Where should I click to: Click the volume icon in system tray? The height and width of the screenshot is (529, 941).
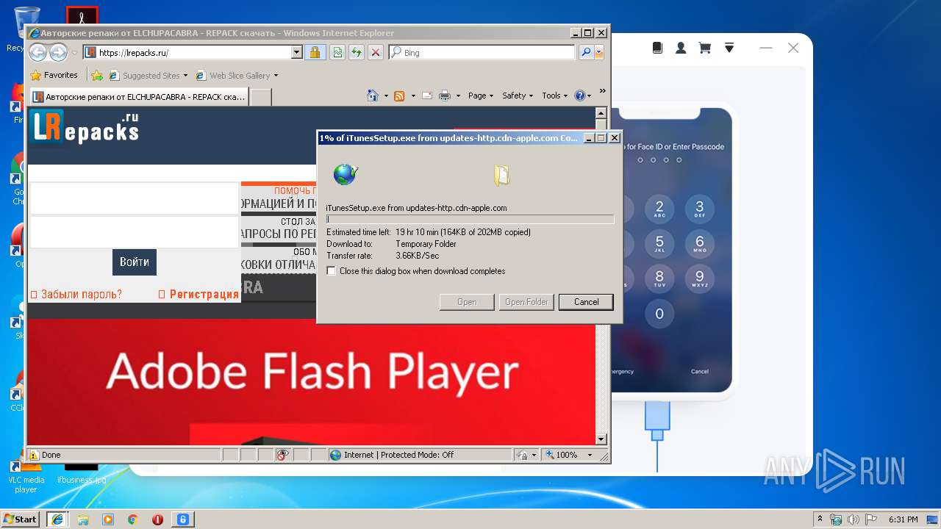[852, 519]
